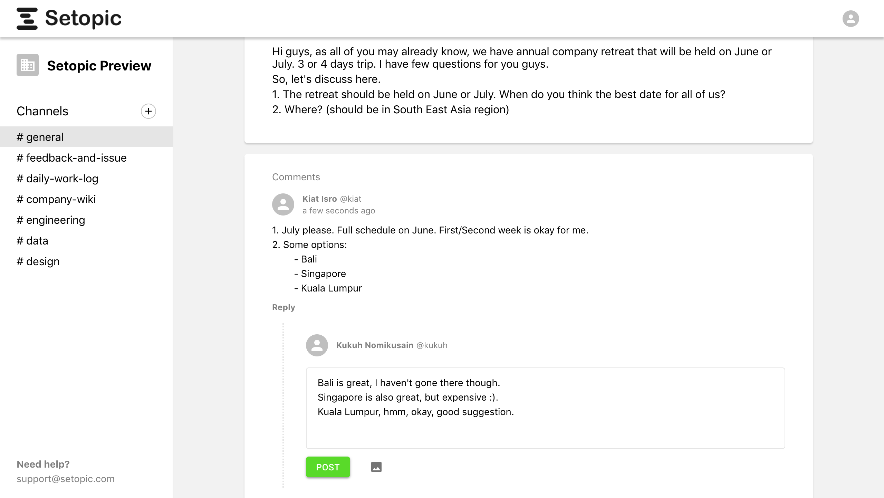Attach an image using the picture icon

tap(376, 467)
